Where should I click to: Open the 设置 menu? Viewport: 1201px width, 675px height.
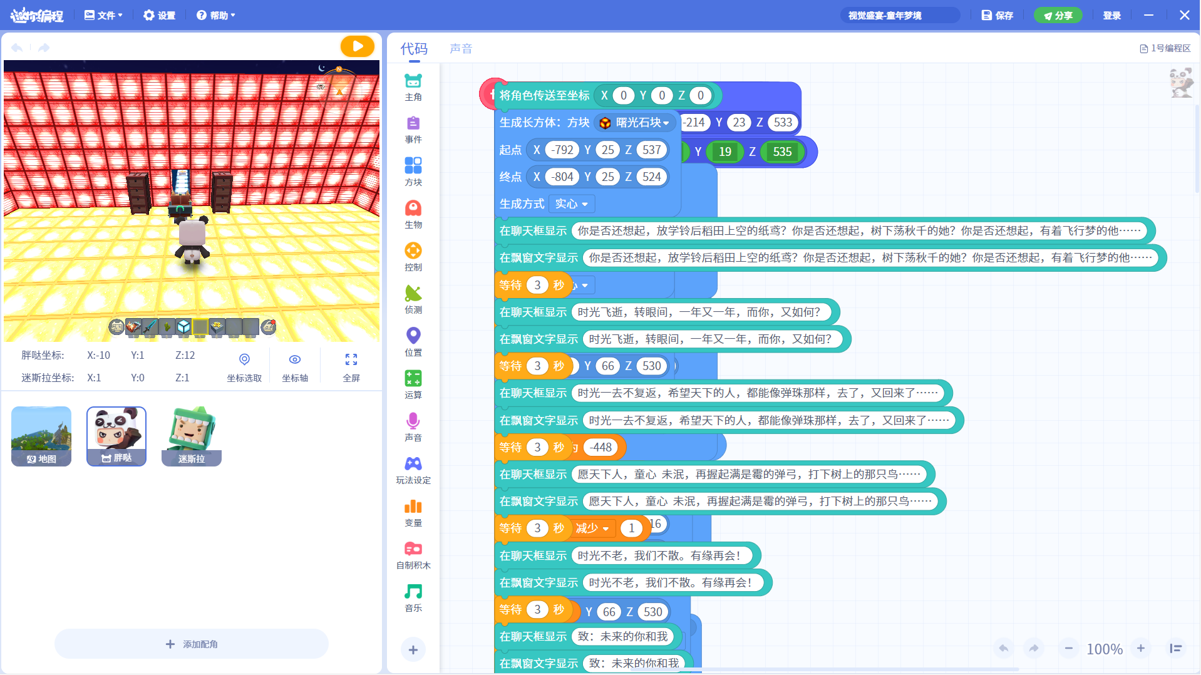point(159,15)
